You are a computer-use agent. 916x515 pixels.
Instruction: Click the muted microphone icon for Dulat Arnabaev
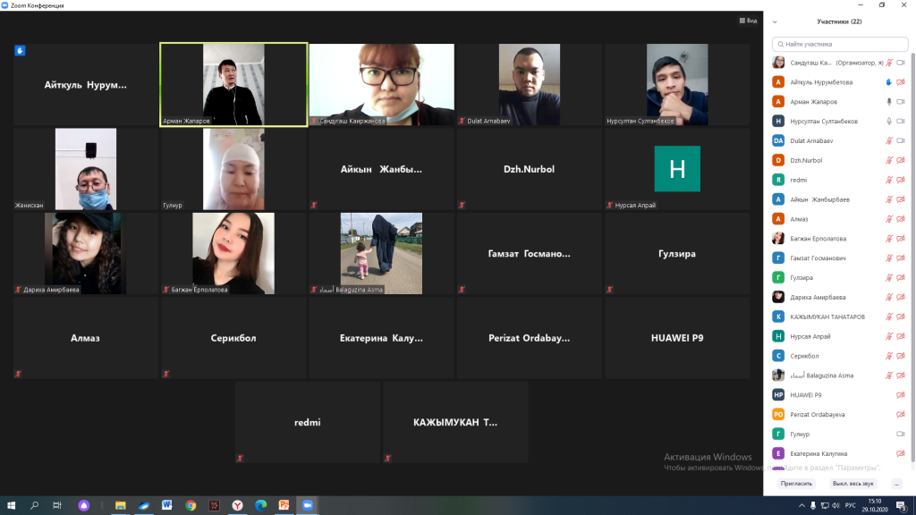point(889,140)
